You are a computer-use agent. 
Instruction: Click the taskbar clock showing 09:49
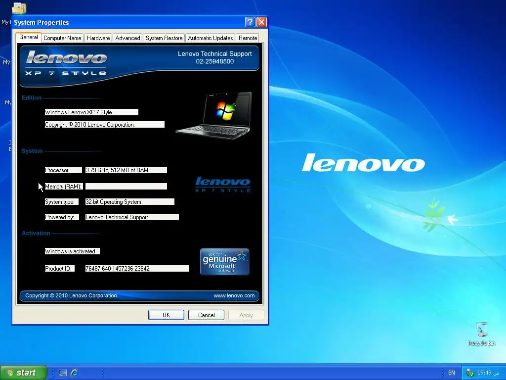[x=489, y=373]
